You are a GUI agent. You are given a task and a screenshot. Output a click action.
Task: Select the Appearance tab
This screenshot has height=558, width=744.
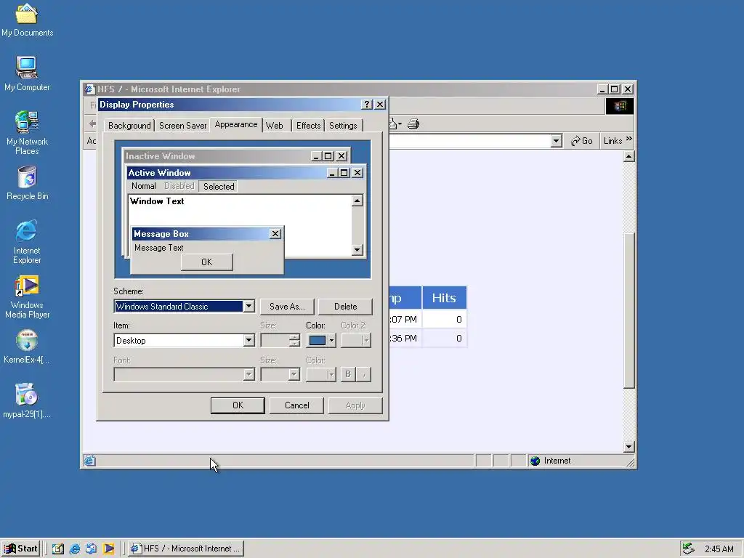coord(236,124)
